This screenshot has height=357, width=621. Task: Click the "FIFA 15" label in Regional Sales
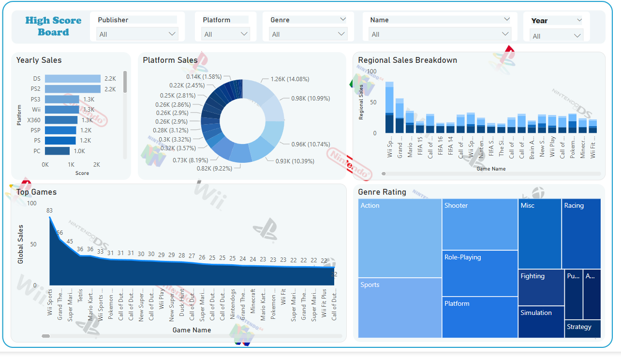click(x=420, y=145)
